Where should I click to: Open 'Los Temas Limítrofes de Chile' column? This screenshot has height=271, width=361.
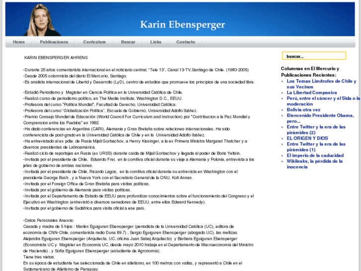pyautogui.click(x=321, y=84)
